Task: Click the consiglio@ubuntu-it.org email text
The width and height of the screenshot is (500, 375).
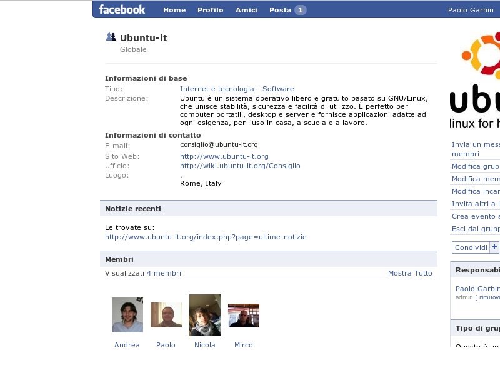Action: click(219, 144)
